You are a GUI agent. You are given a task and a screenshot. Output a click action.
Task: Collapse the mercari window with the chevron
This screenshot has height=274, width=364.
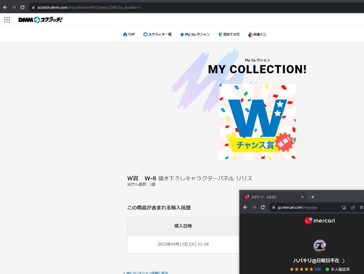click(361, 193)
